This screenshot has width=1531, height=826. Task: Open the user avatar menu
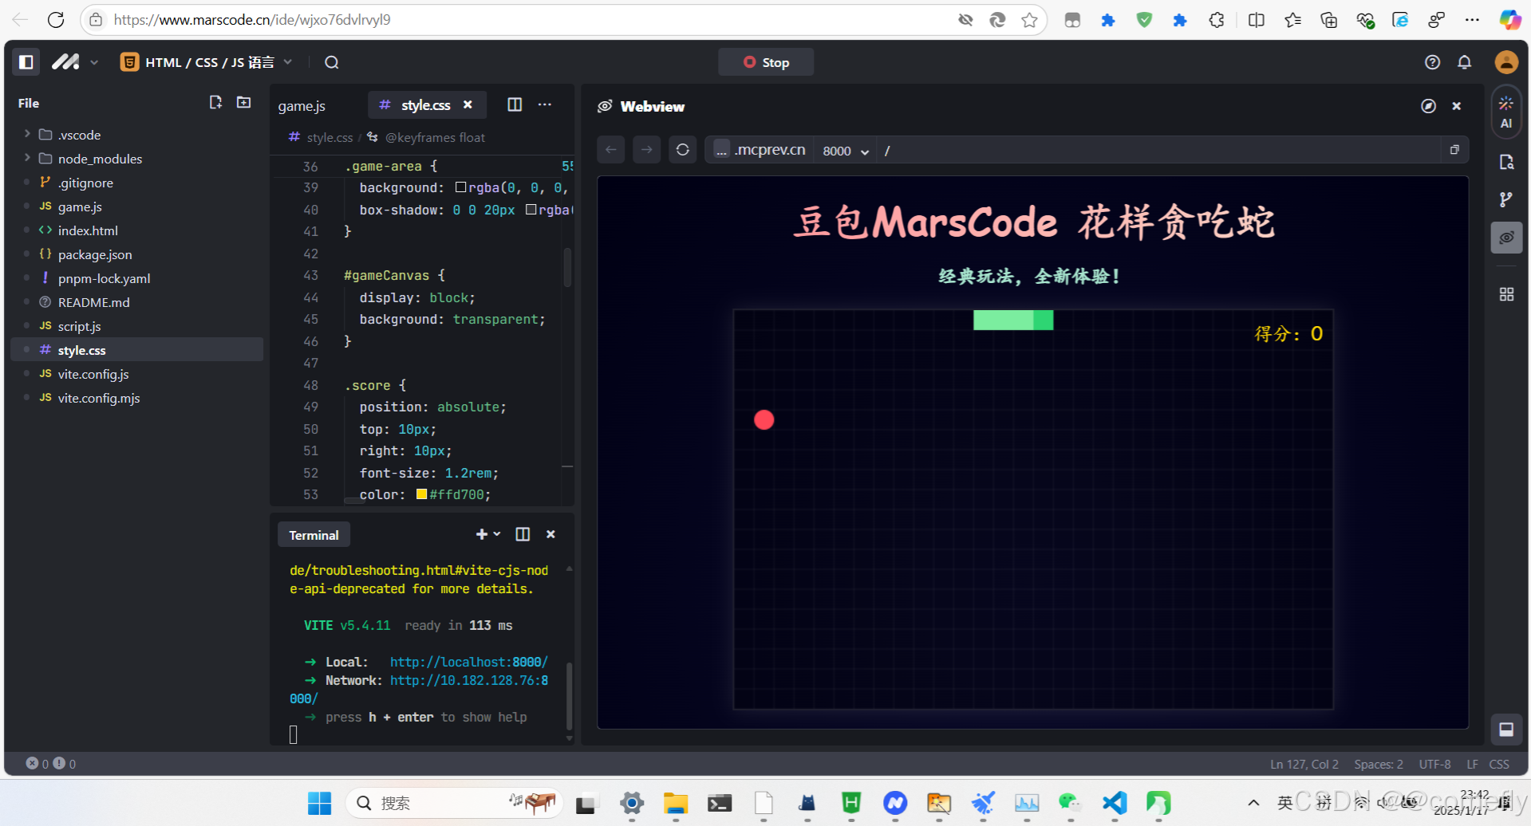pyautogui.click(x=1506, y=62)
